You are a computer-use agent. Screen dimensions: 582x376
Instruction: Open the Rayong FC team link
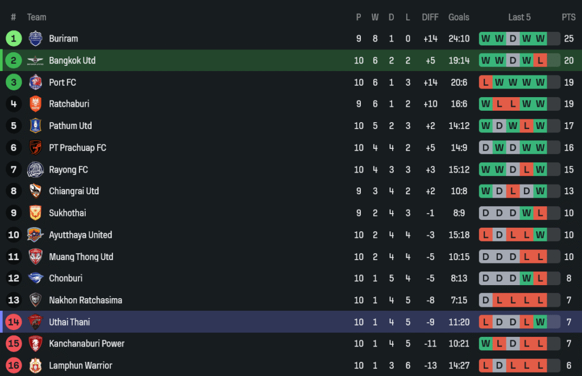[68, 170]
